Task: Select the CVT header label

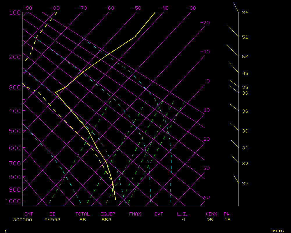Action: click(x=159, y=214)
